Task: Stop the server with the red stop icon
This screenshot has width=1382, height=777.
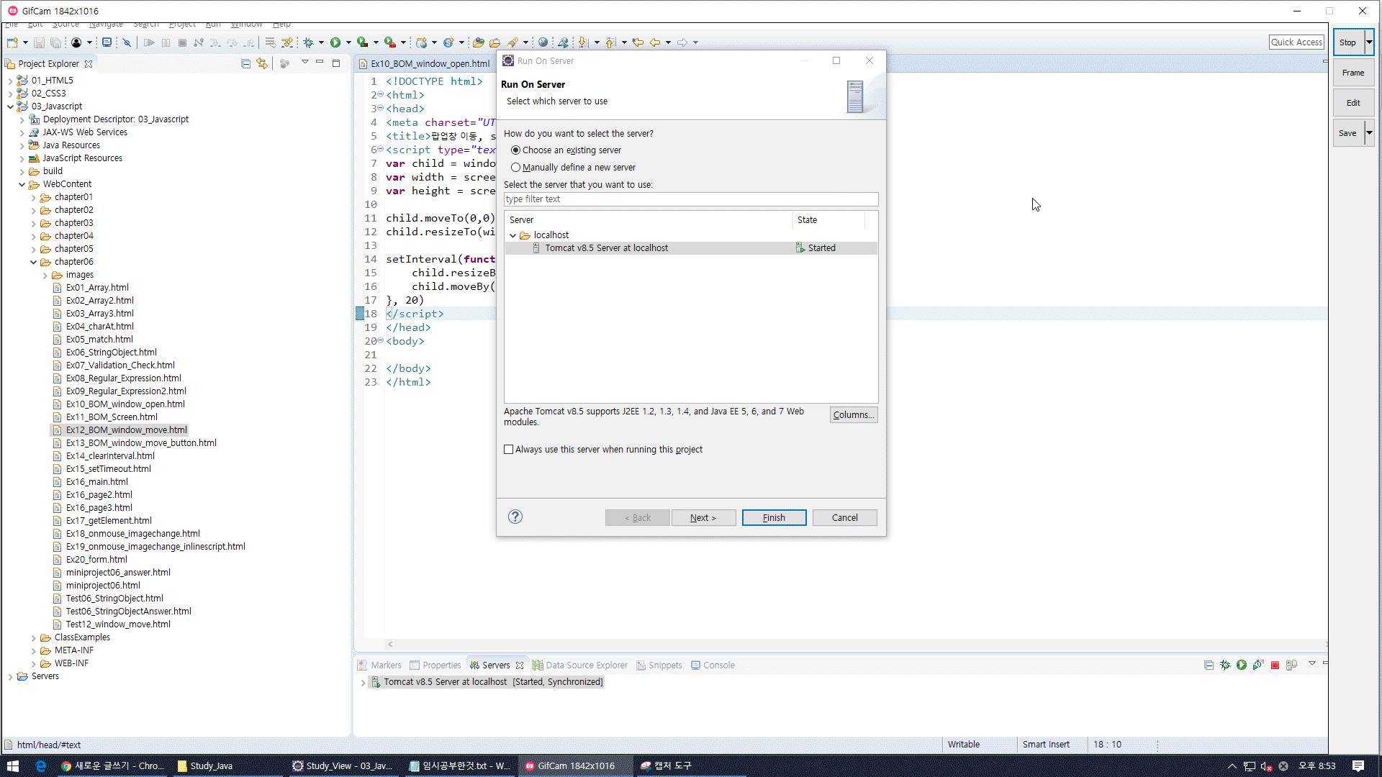Action: [1275, 665]
